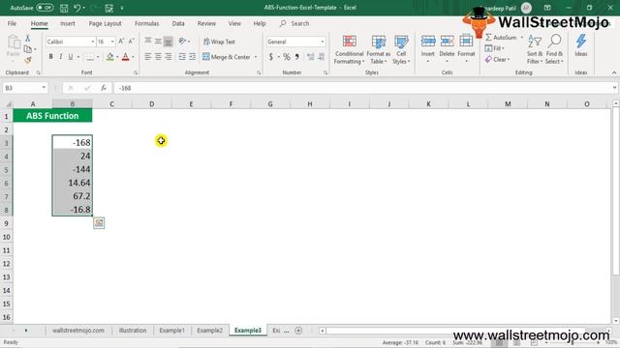
Task: Switch to the Page Layout tab
Action: (x=105, y=23)
